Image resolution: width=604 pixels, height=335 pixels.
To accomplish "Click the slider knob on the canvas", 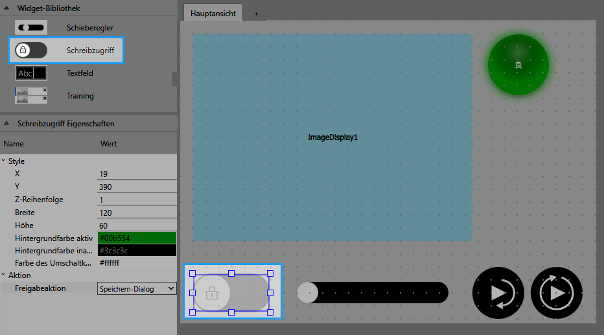I will click(307, 292).
